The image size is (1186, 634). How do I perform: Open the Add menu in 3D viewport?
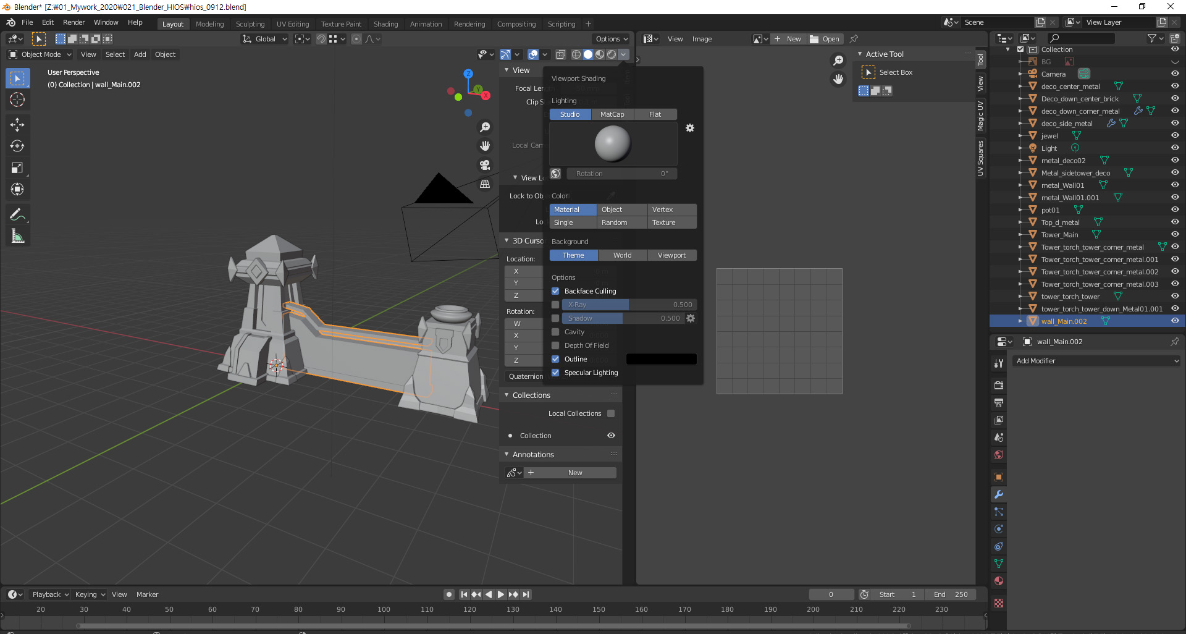[140, 54]
